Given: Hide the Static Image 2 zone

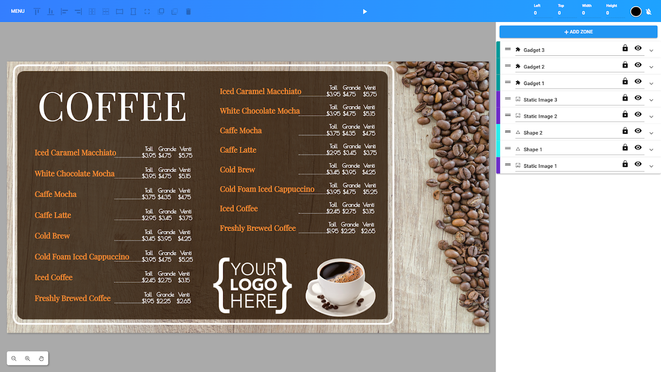Looking at the screenshot, I should pos(638,114).
